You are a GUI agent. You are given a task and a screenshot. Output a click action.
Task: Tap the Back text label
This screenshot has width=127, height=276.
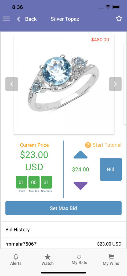click(31, 19)
